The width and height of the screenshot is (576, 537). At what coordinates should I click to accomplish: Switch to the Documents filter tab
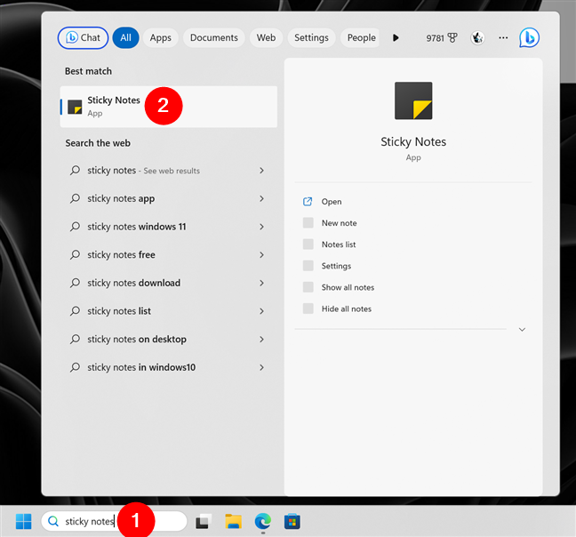[x=213, y=37]
